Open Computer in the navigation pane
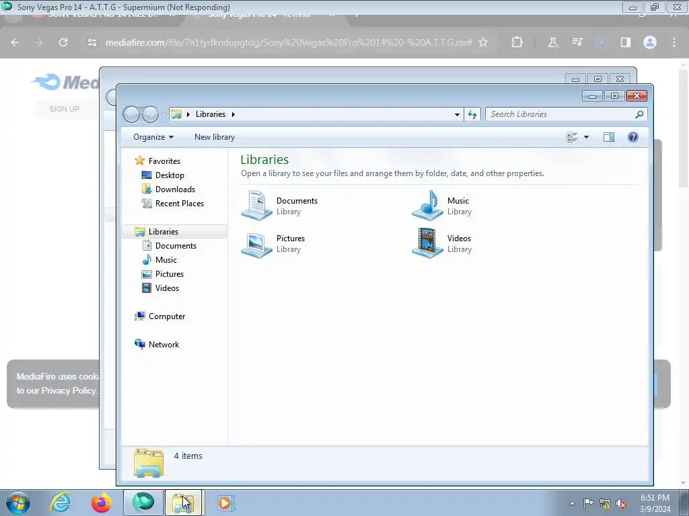The image size is (689, 516). tap(167, 316)
